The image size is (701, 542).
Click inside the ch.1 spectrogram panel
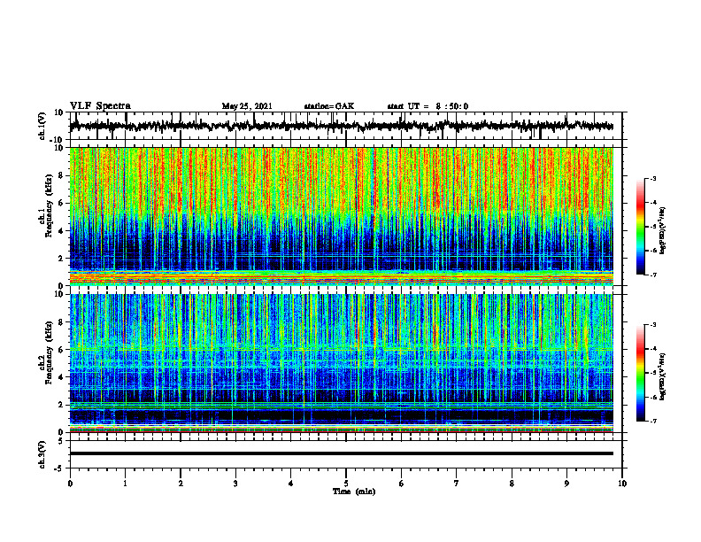point(341,216)
